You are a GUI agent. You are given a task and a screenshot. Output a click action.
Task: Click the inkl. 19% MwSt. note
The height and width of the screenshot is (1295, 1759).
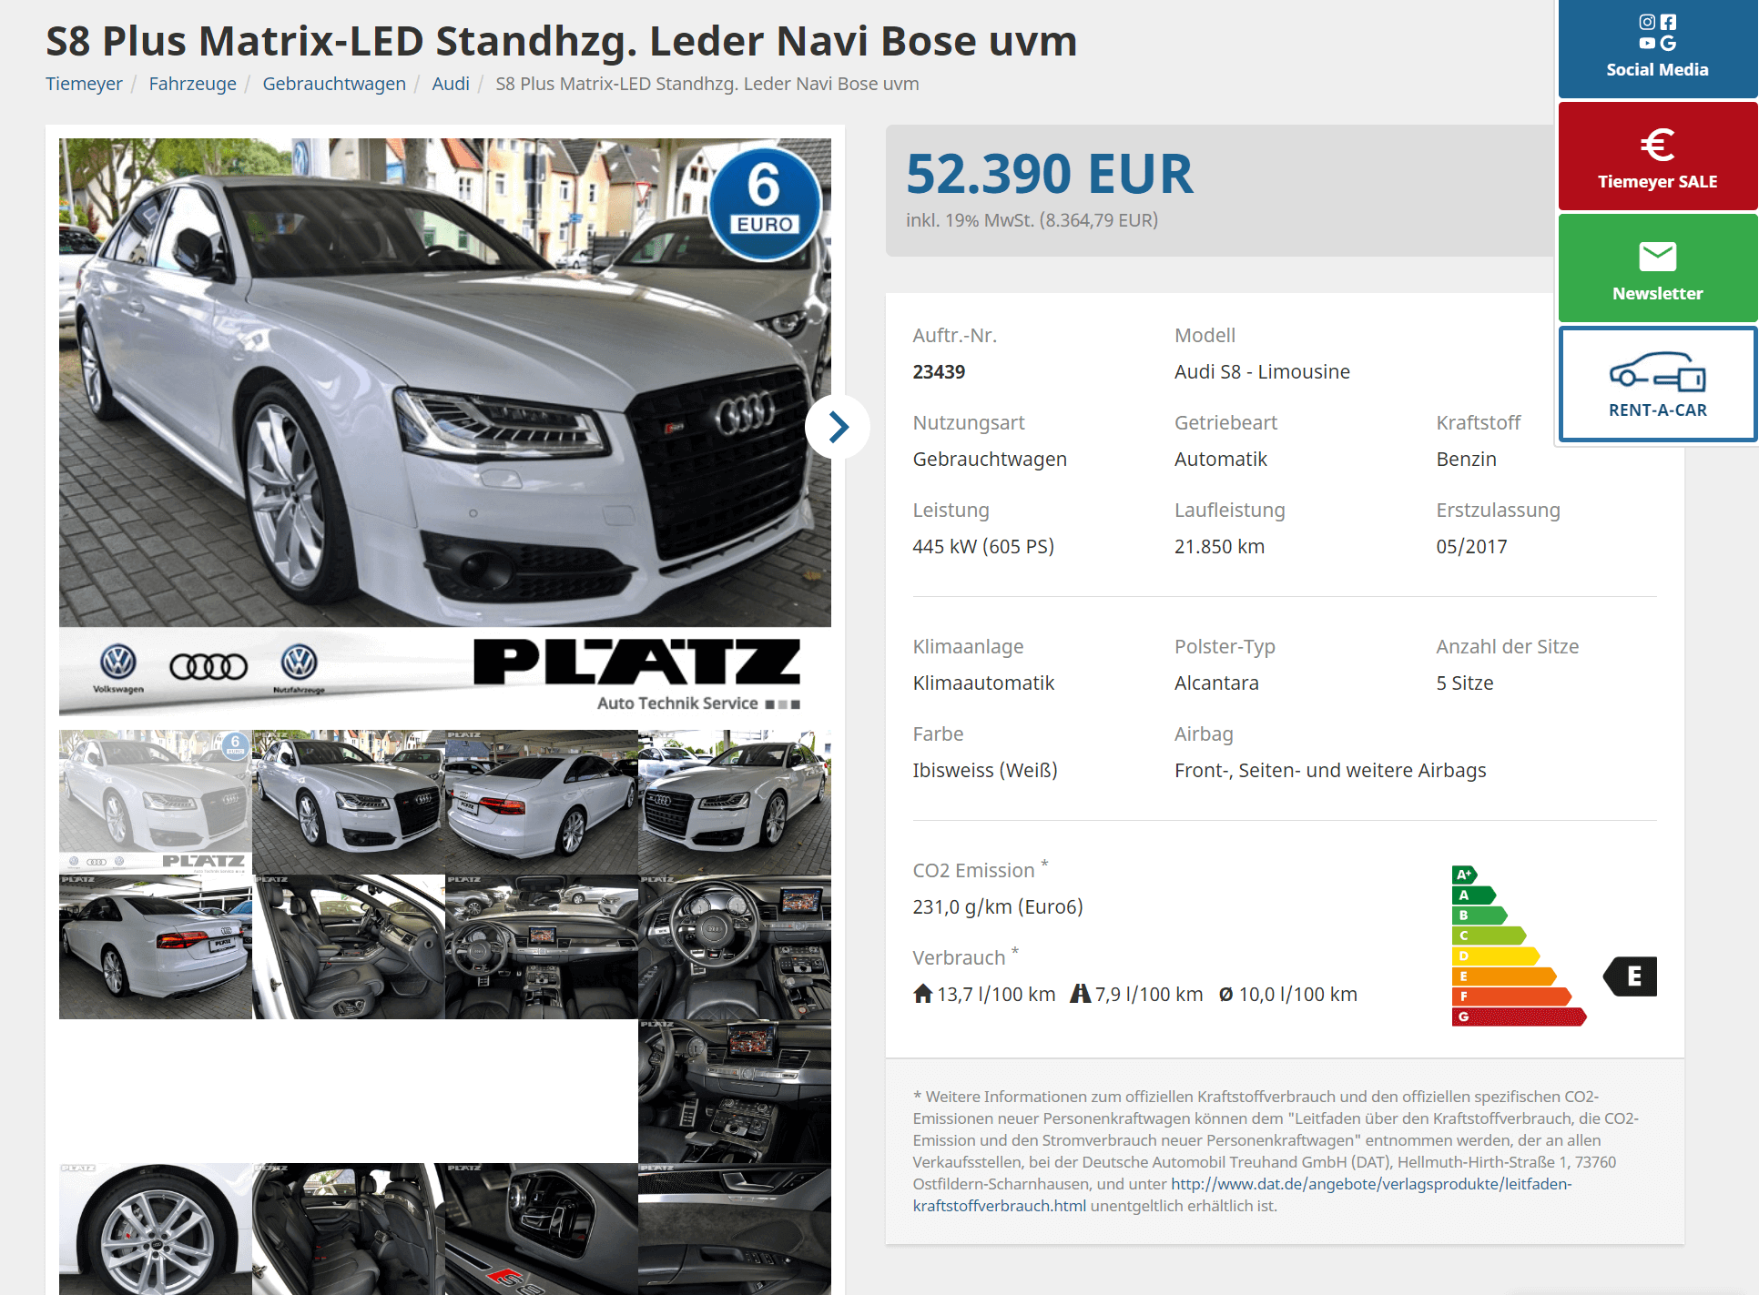tap(1032, 220)
